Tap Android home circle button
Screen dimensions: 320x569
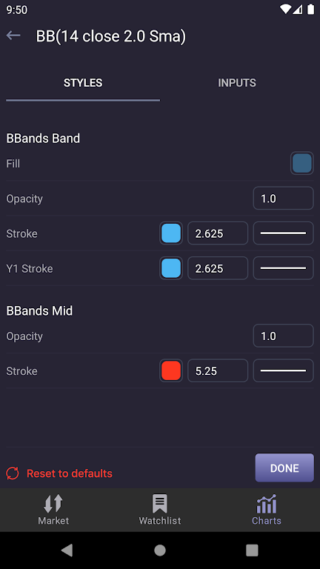160,550
